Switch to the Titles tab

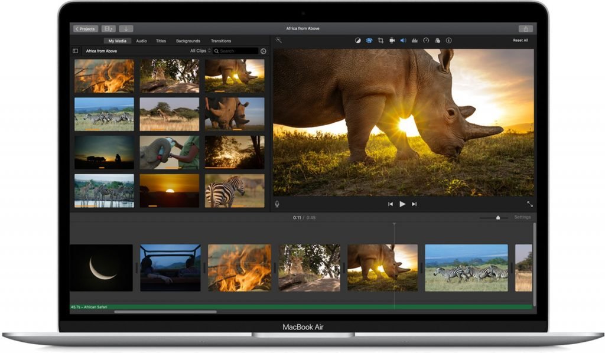click(161, 41)
